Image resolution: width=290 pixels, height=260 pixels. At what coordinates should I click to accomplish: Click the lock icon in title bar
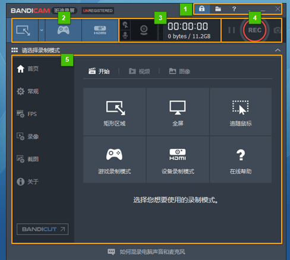[201, 9]
